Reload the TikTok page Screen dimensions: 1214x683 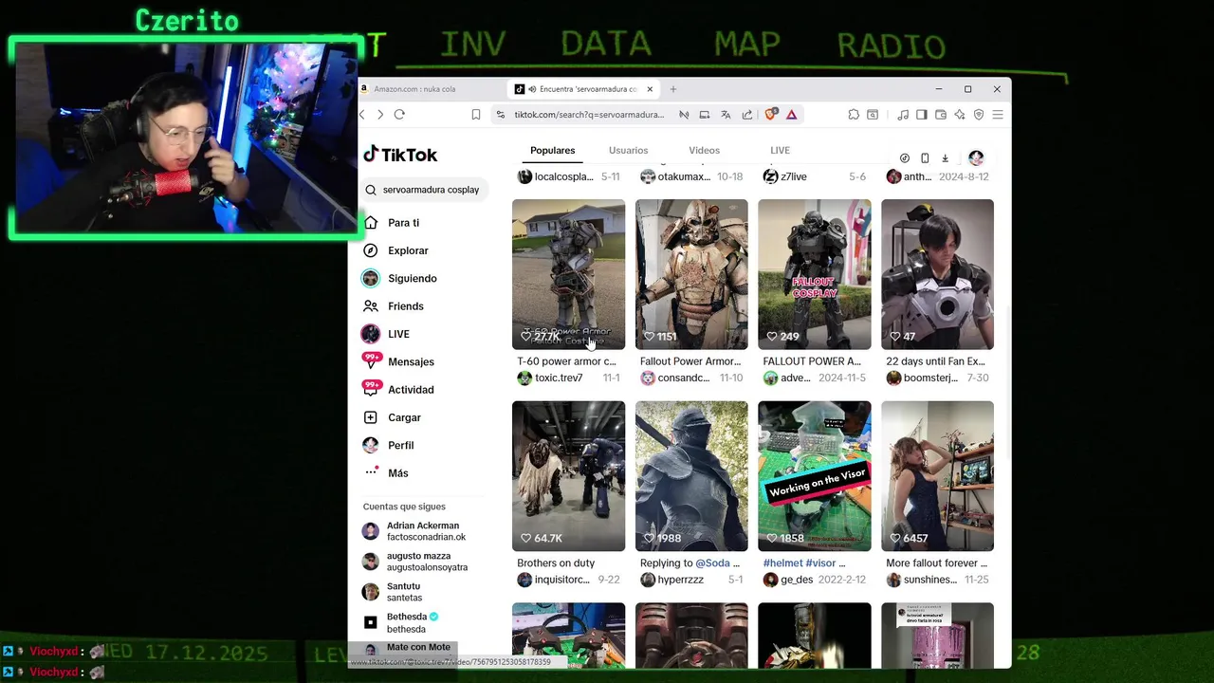399,115
